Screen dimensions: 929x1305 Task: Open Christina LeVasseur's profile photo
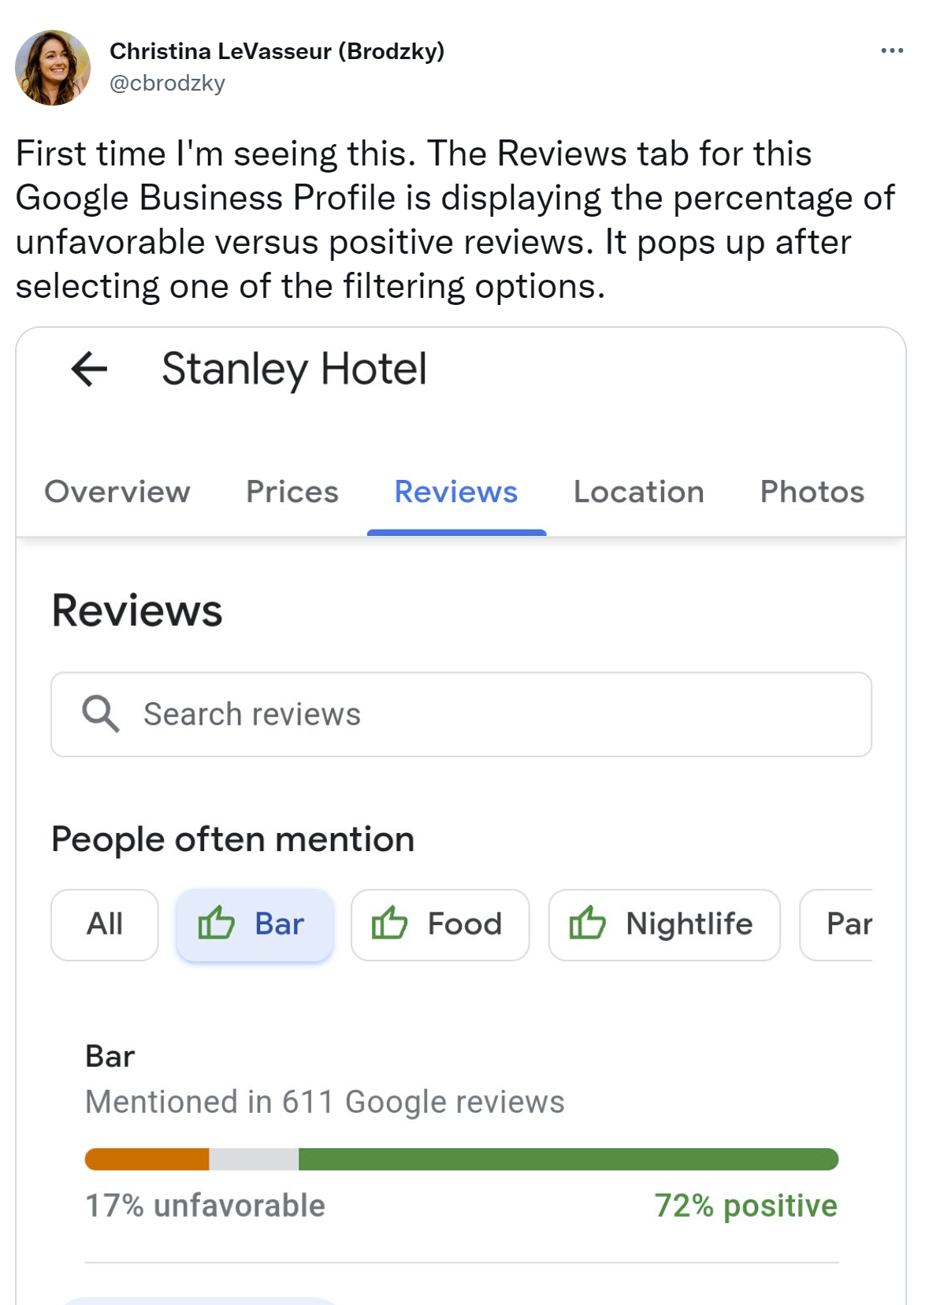(x=53, y=68)
